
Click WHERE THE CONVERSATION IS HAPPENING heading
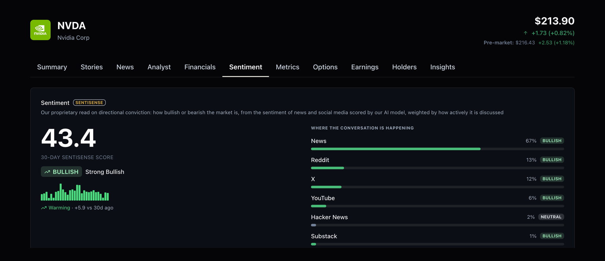tap(362, 128)
